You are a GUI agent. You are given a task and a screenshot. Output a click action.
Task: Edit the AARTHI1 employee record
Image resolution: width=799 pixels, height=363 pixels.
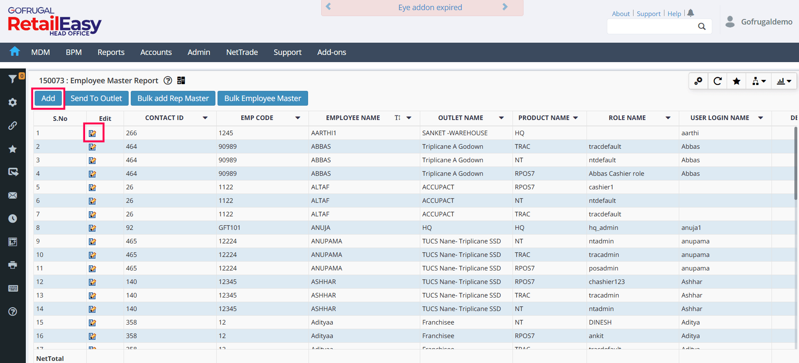(x=92, y=133)
